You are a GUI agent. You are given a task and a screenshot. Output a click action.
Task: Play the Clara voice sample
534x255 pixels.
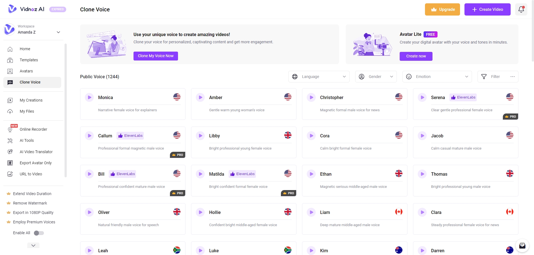tap(422, 212)
